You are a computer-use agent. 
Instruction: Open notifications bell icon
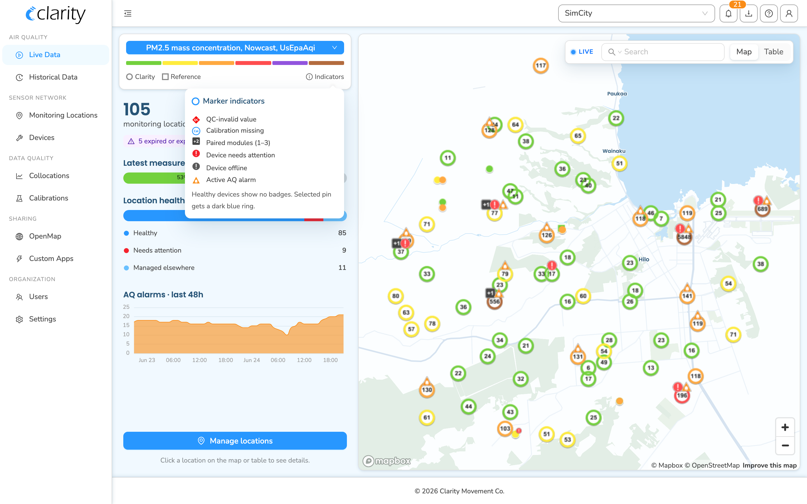[728, 13]
